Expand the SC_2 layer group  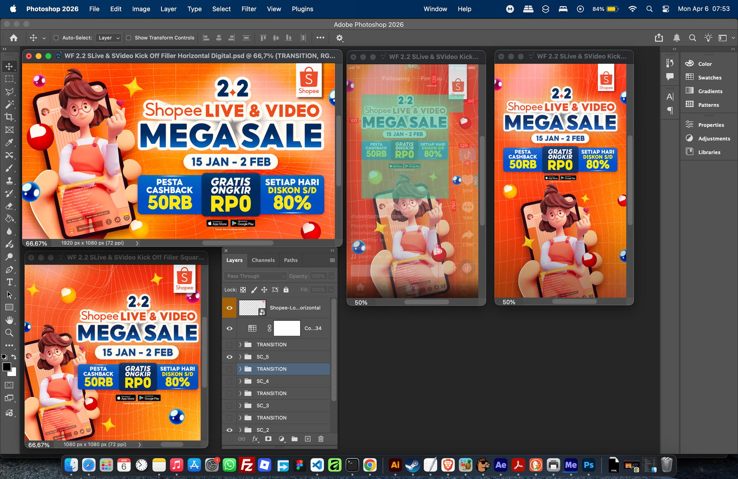coord(240,430)
